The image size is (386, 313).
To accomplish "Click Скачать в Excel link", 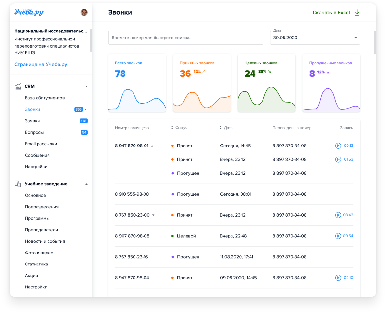I will 331,13.
